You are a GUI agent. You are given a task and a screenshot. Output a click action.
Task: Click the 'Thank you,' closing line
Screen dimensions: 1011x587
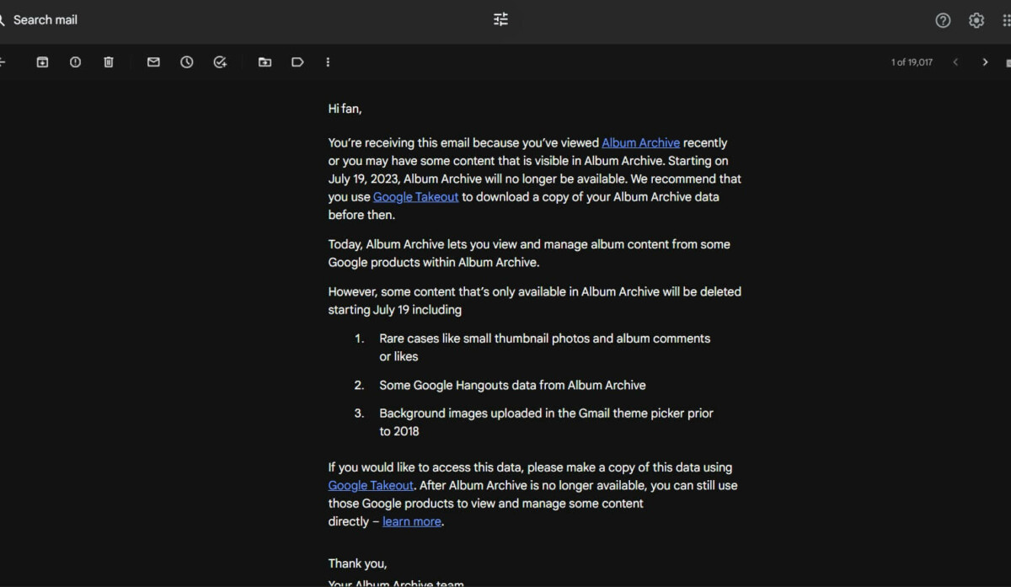tap(357, 564)
